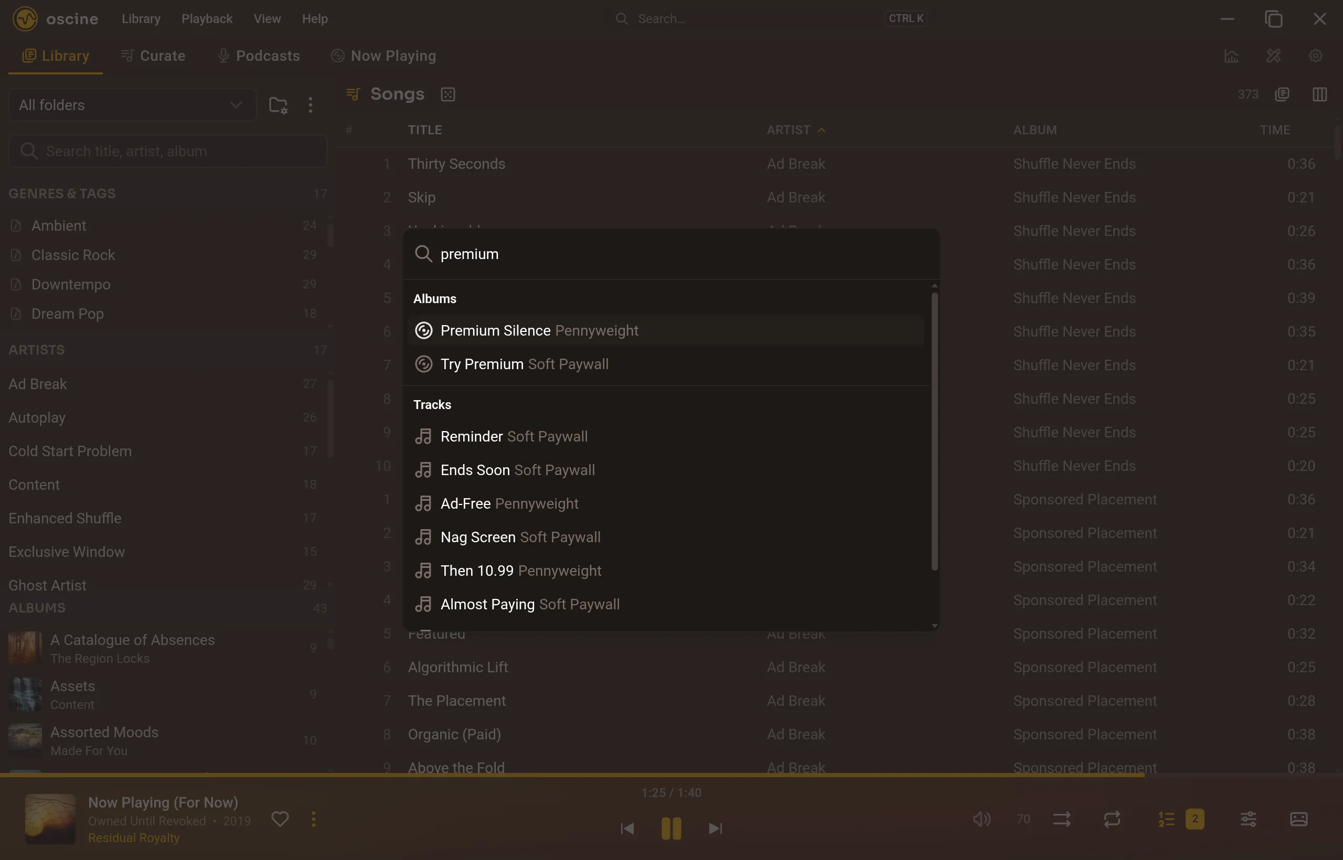Click the shuffle dice icon next to Songs
The image size is (1343, 860).
(x=447, y=94)
